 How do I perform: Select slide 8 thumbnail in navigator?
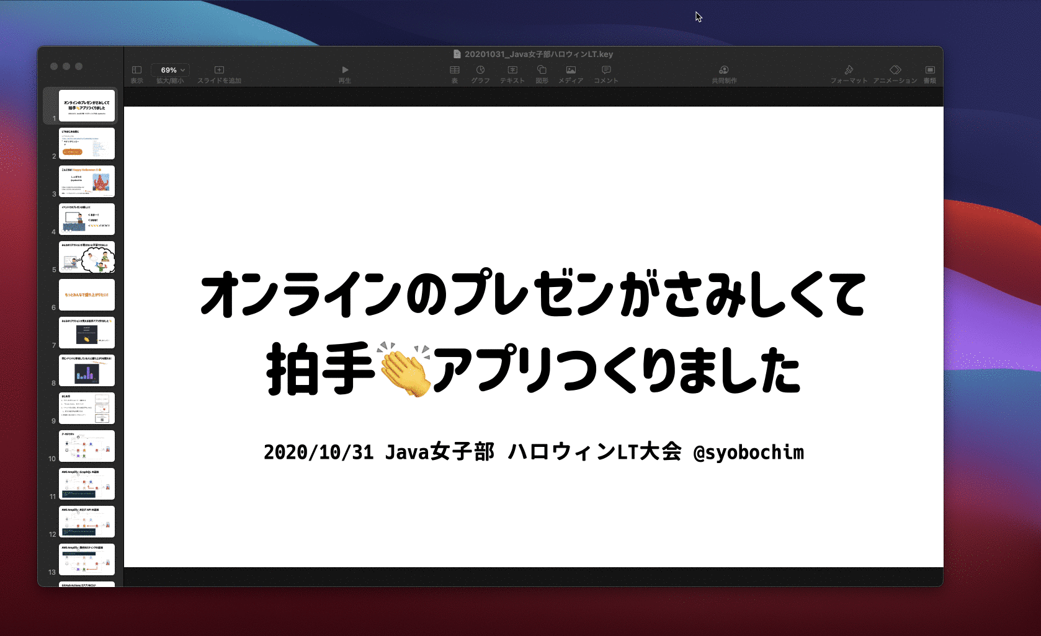click(x=87, y=370)
